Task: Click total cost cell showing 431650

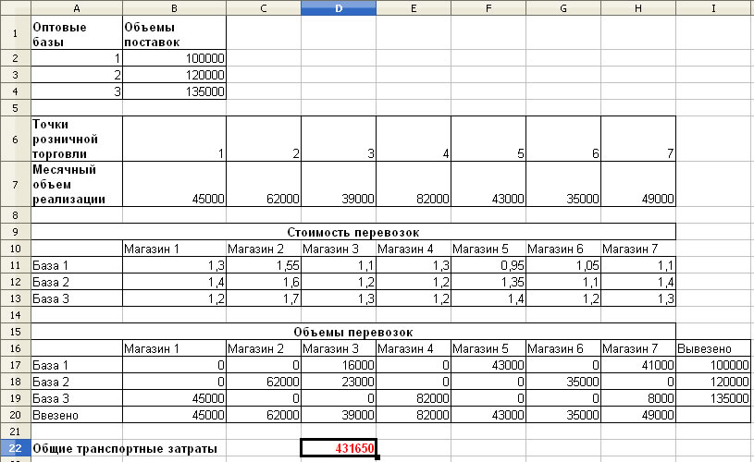Action: 339,448
